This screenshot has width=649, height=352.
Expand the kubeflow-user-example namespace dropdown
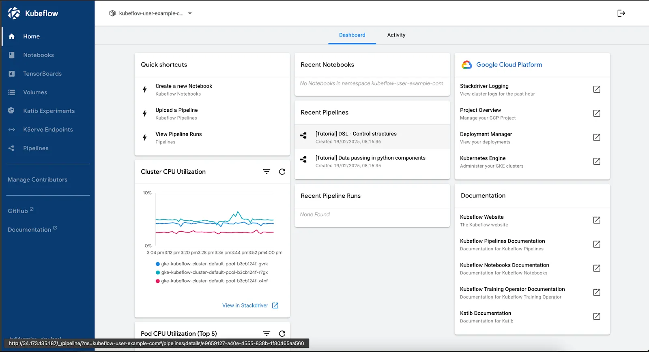click(x=190, y=13)
